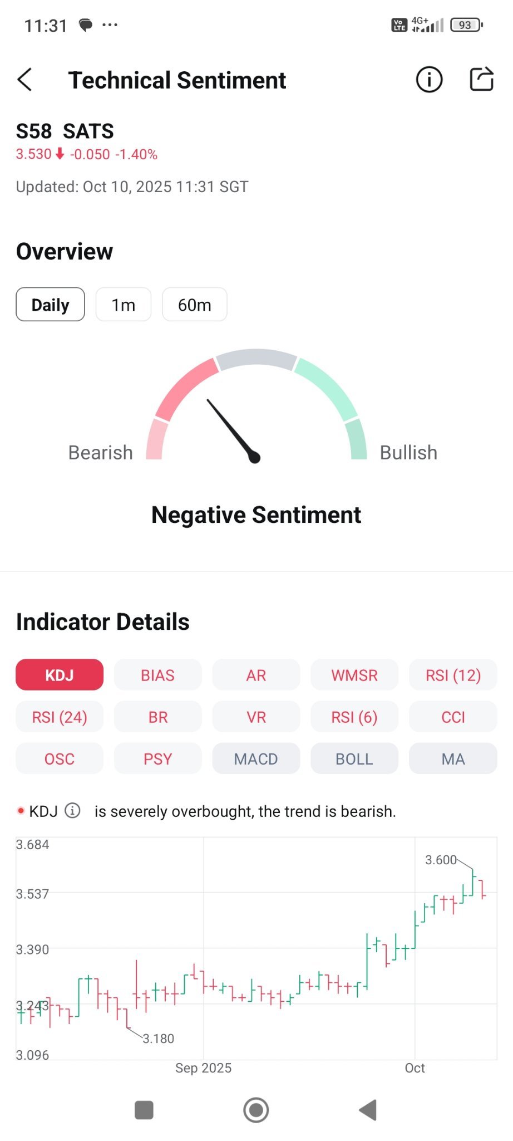This screenshot has width=513, height=1141.
Task: Tap Android recent apps square button
Action: click(144, 1109)
